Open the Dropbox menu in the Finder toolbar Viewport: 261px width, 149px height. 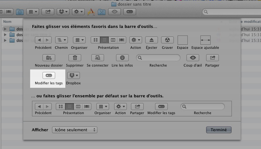[x=63, y=12]
